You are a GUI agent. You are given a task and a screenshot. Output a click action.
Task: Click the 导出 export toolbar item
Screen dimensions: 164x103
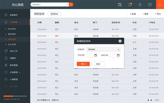pos(158,14)
